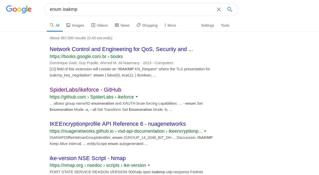Click the Shopping tab tag icon
This screenshot has height=175, width=319.
click(x=138, y=25)
